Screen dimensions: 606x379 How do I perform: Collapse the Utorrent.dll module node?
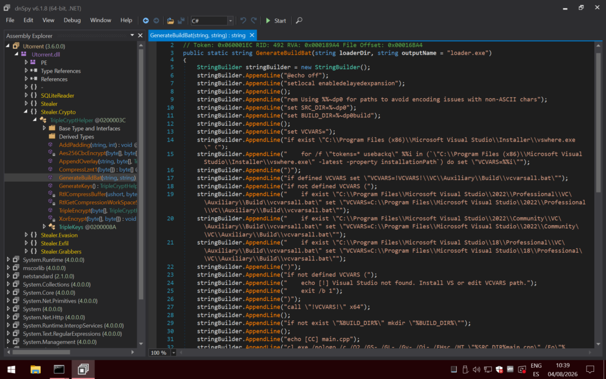[16, 54]
